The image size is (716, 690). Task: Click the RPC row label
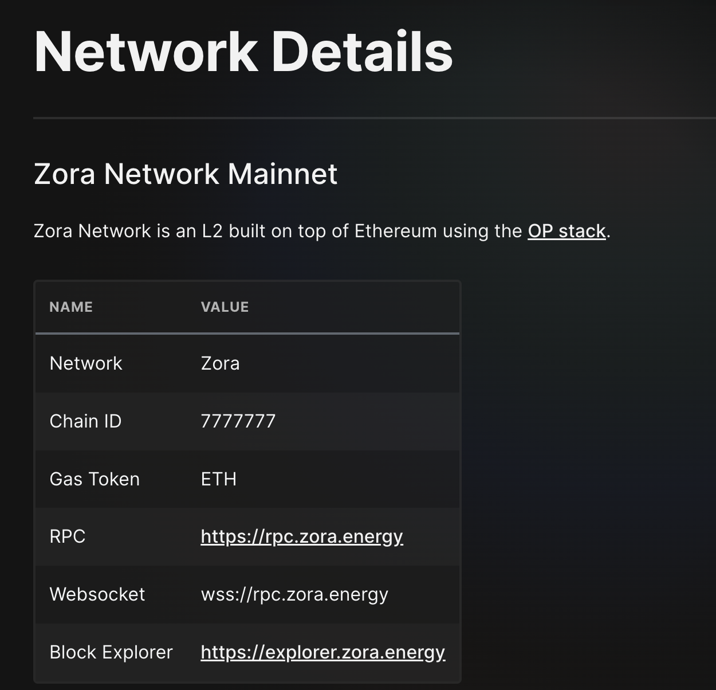coord(68,536)
